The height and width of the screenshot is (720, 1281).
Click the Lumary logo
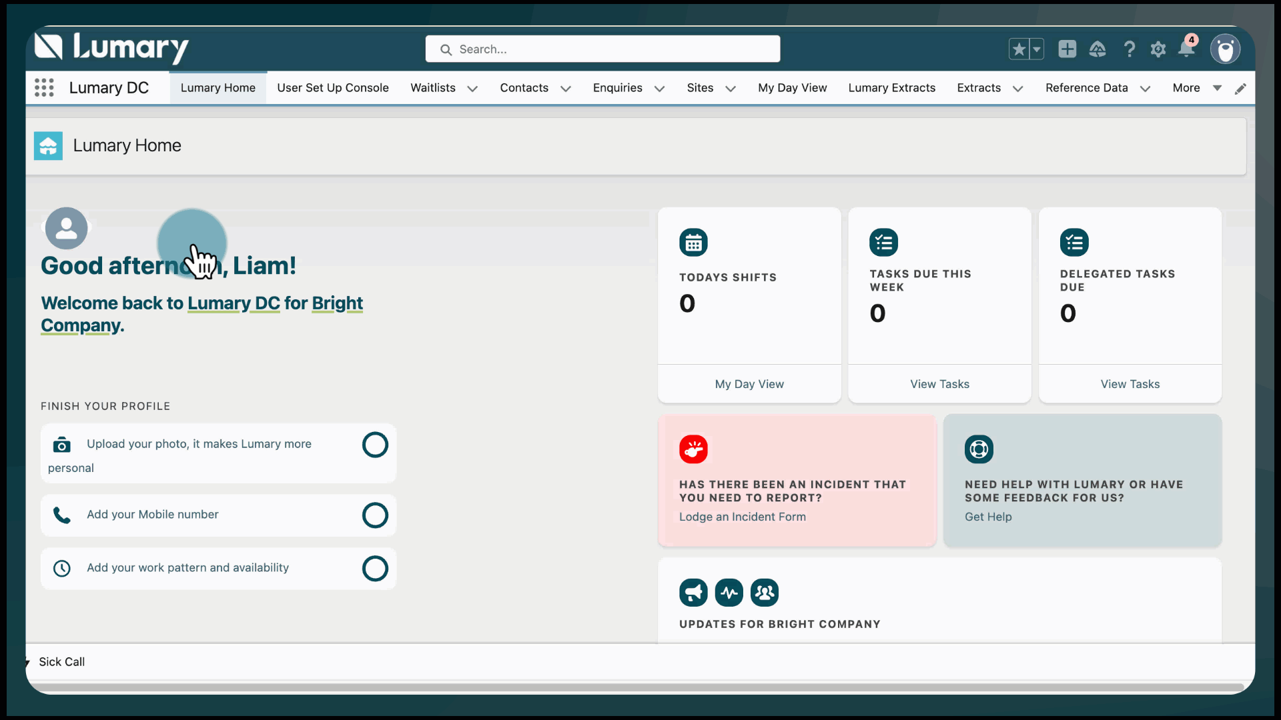click(111, 48)
